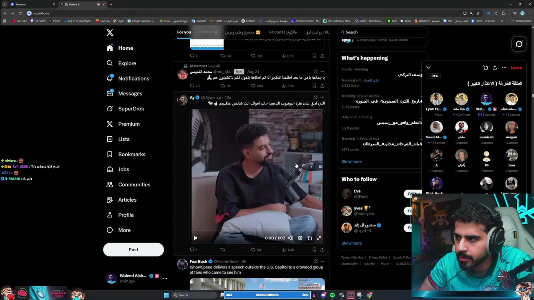This screenshot has height=300, width=534.
Task: Open munirah listener avatar in Space
Action: click(486, 127)
